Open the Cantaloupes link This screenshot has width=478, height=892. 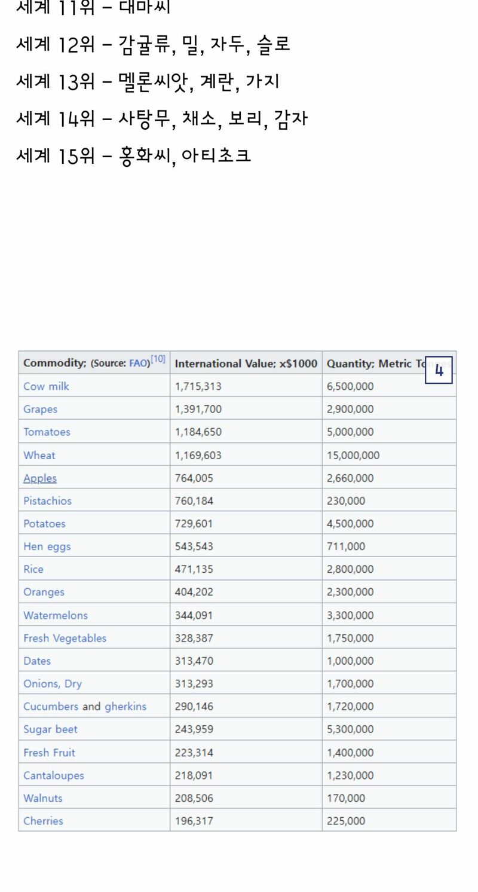point(54,775)
